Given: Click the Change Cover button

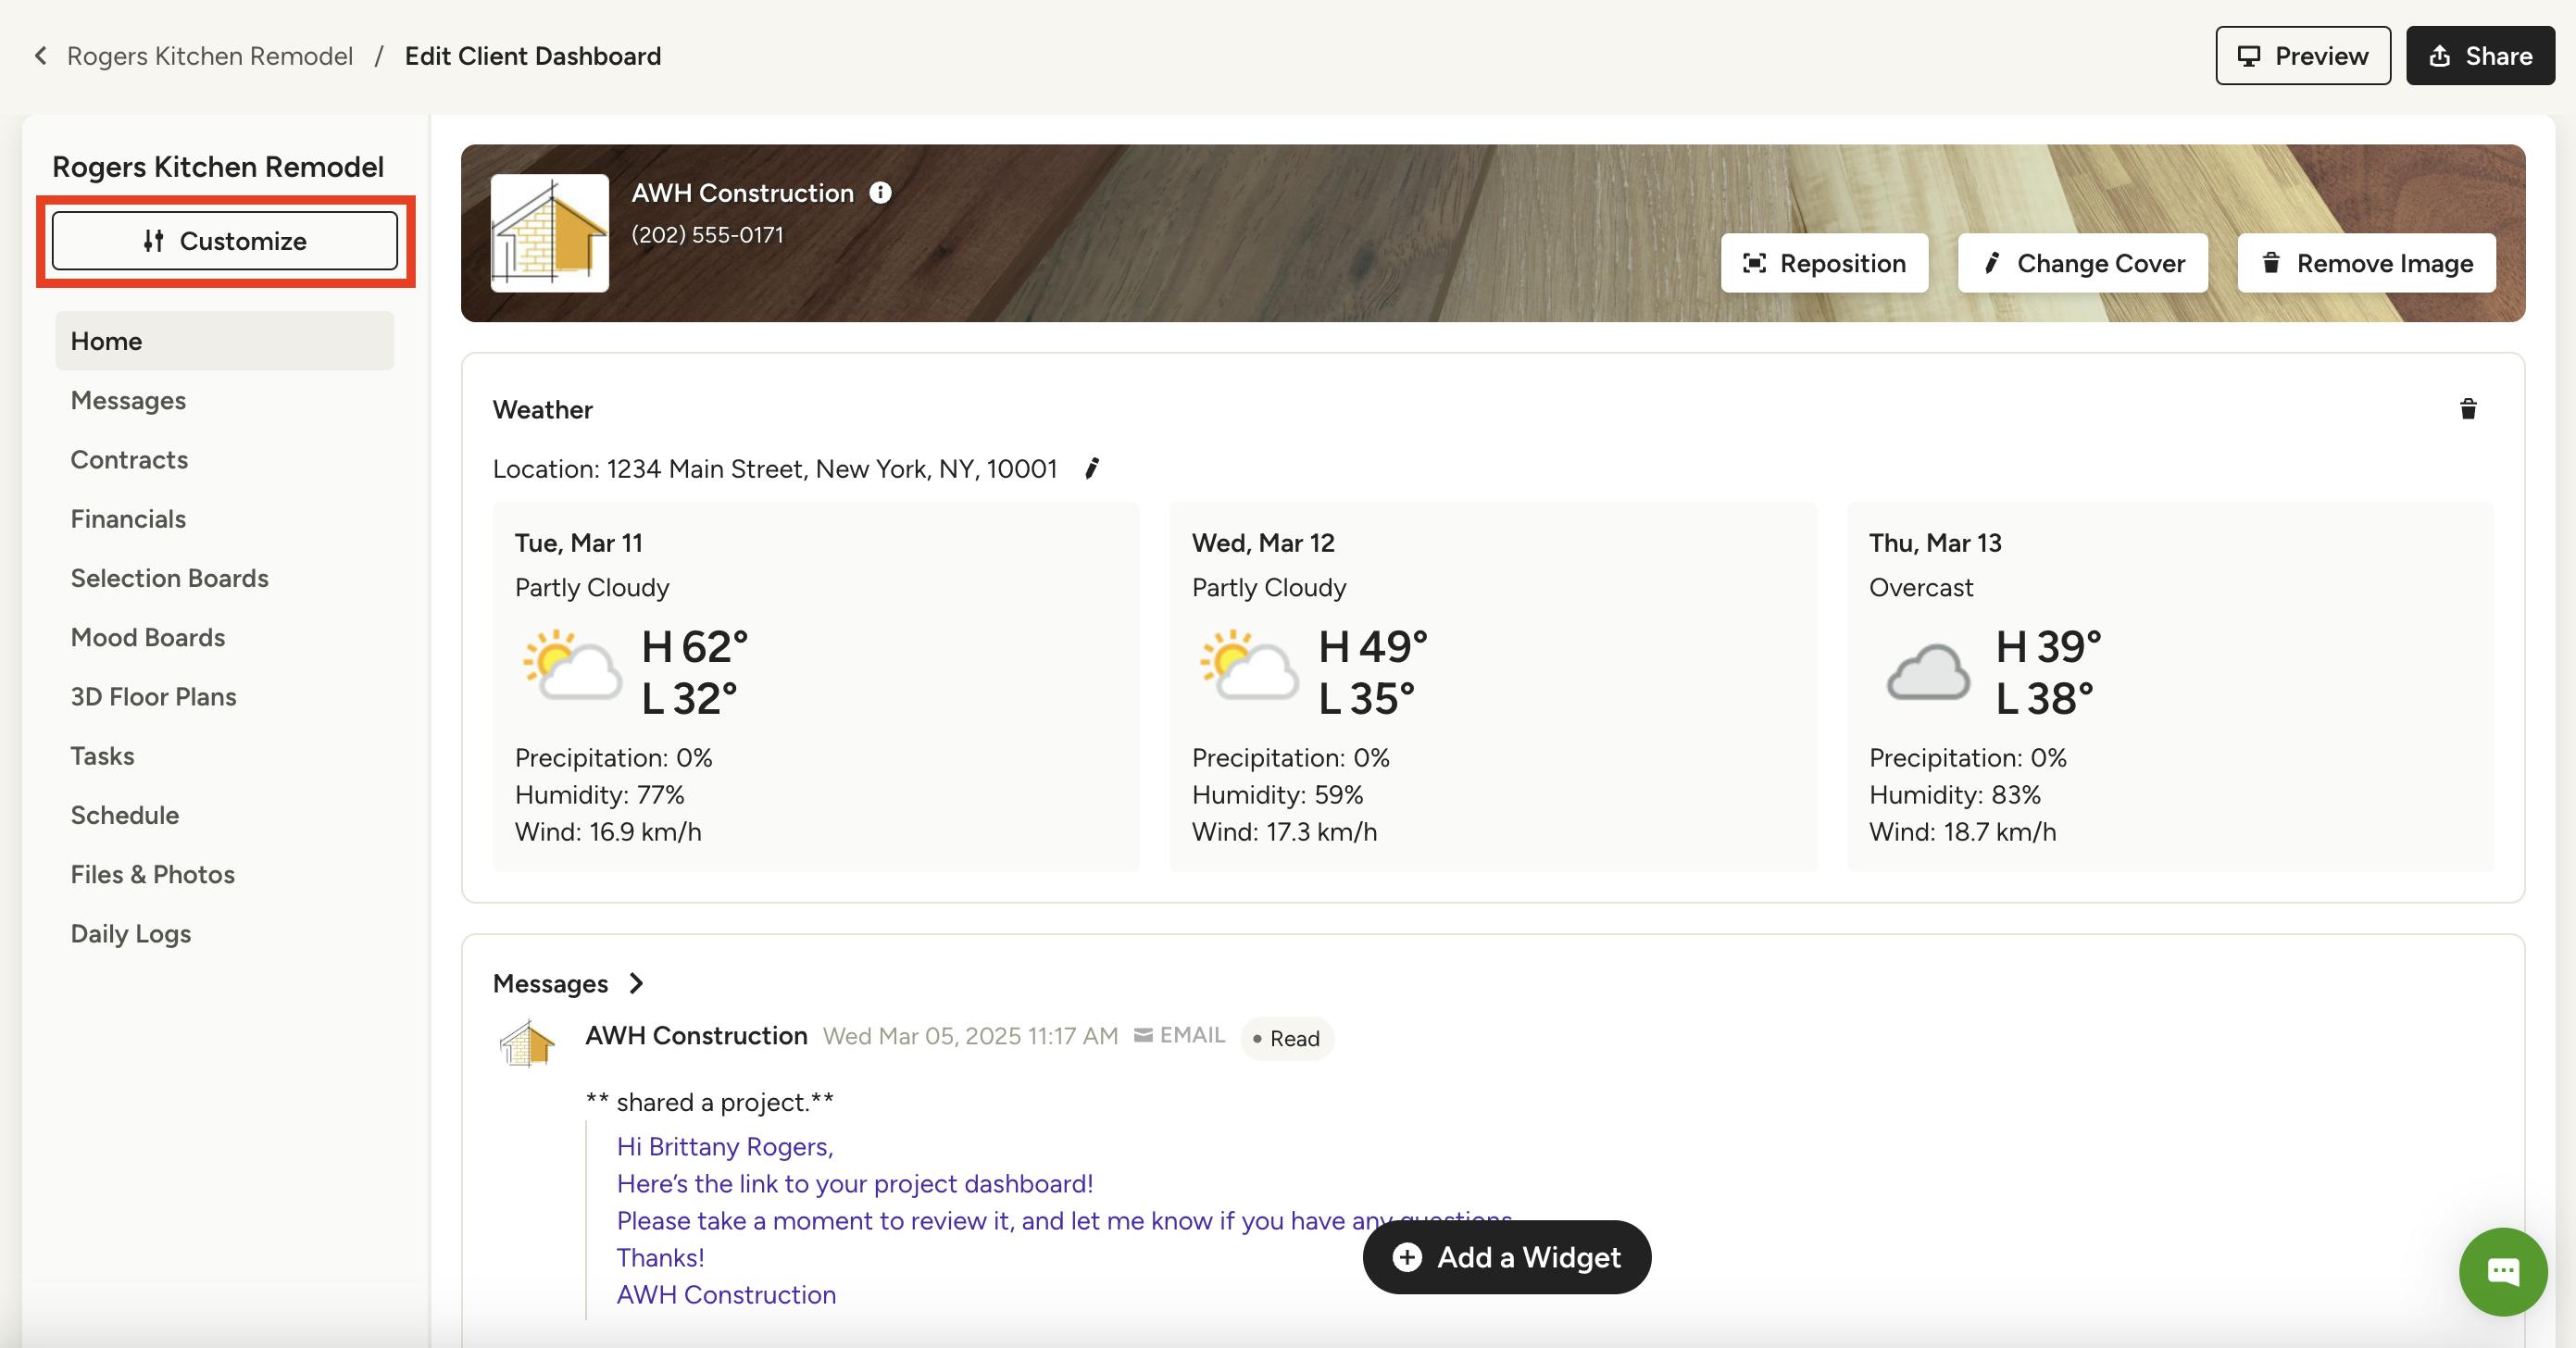Looking at the screenshot, I should [x=2083, y=263].
